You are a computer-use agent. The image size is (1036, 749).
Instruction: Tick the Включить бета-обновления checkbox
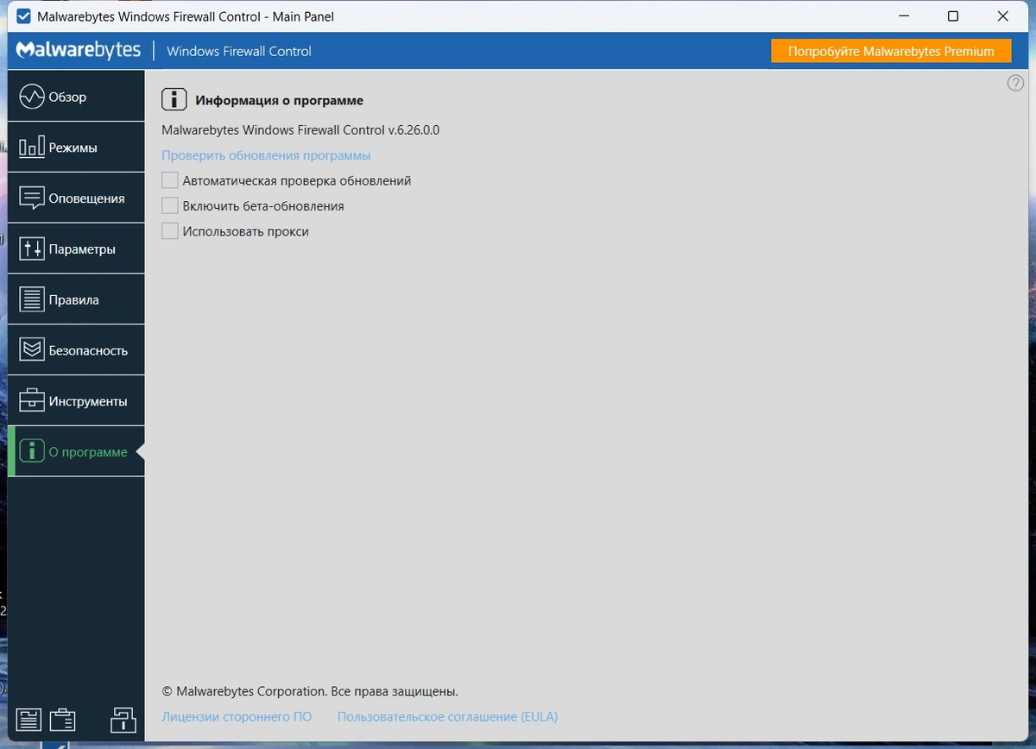coord(170,206)
